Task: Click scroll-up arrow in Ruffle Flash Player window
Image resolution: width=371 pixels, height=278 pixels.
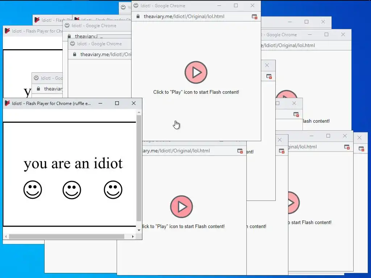Action: (139, 112)
